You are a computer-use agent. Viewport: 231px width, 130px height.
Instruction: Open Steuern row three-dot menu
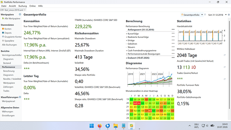[x=173, y=47]
